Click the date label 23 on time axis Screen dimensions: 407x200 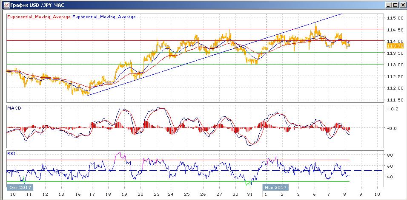click(x=157, y=194)
